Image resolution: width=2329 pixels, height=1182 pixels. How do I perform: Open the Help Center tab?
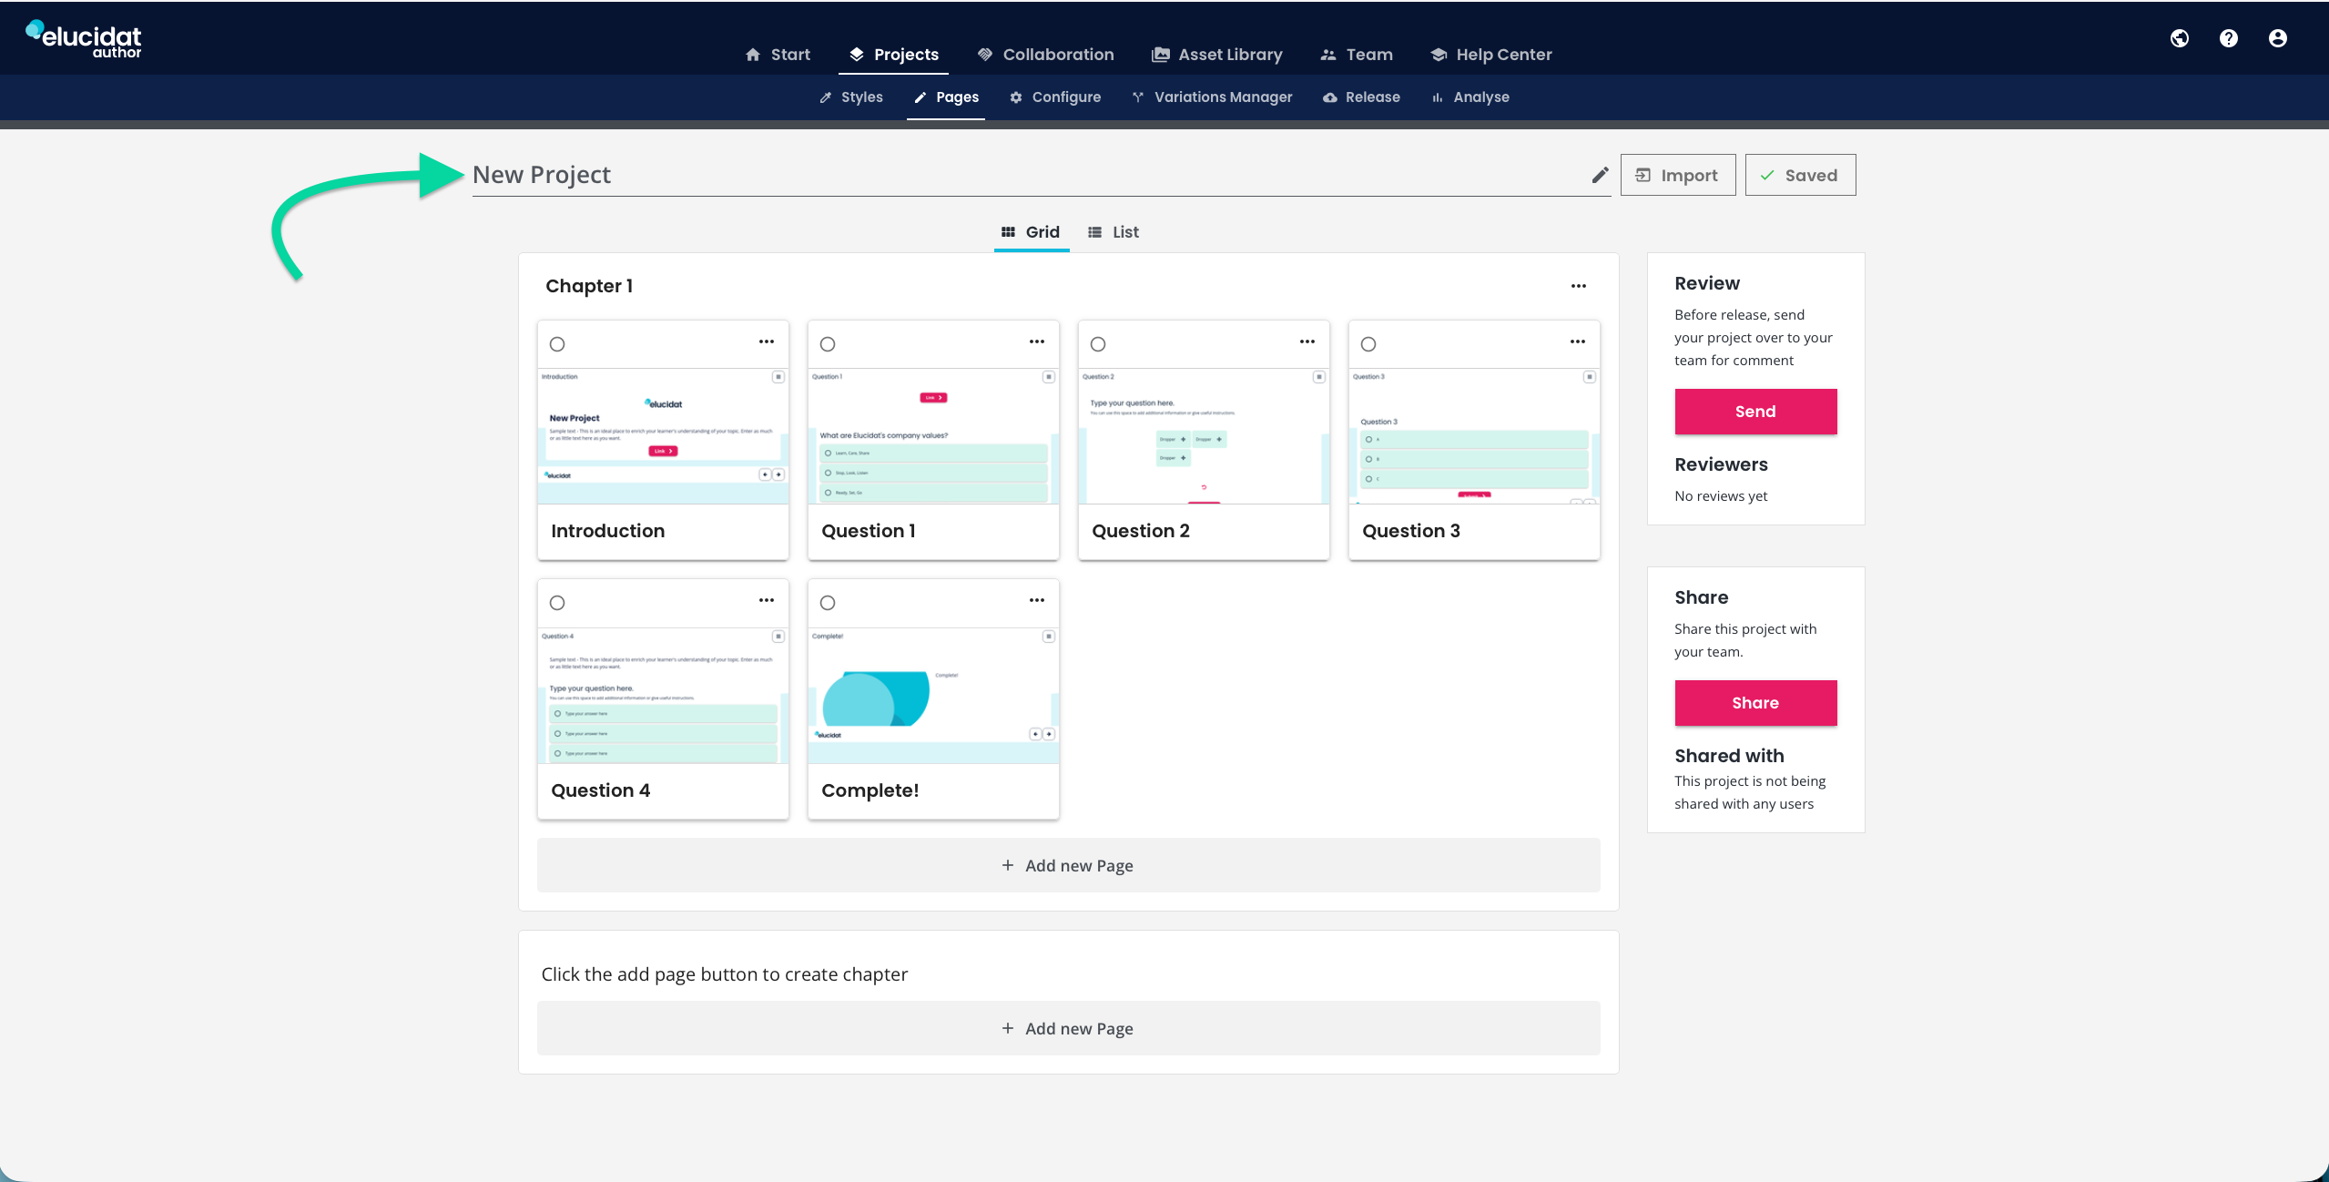pos(1491,55)
